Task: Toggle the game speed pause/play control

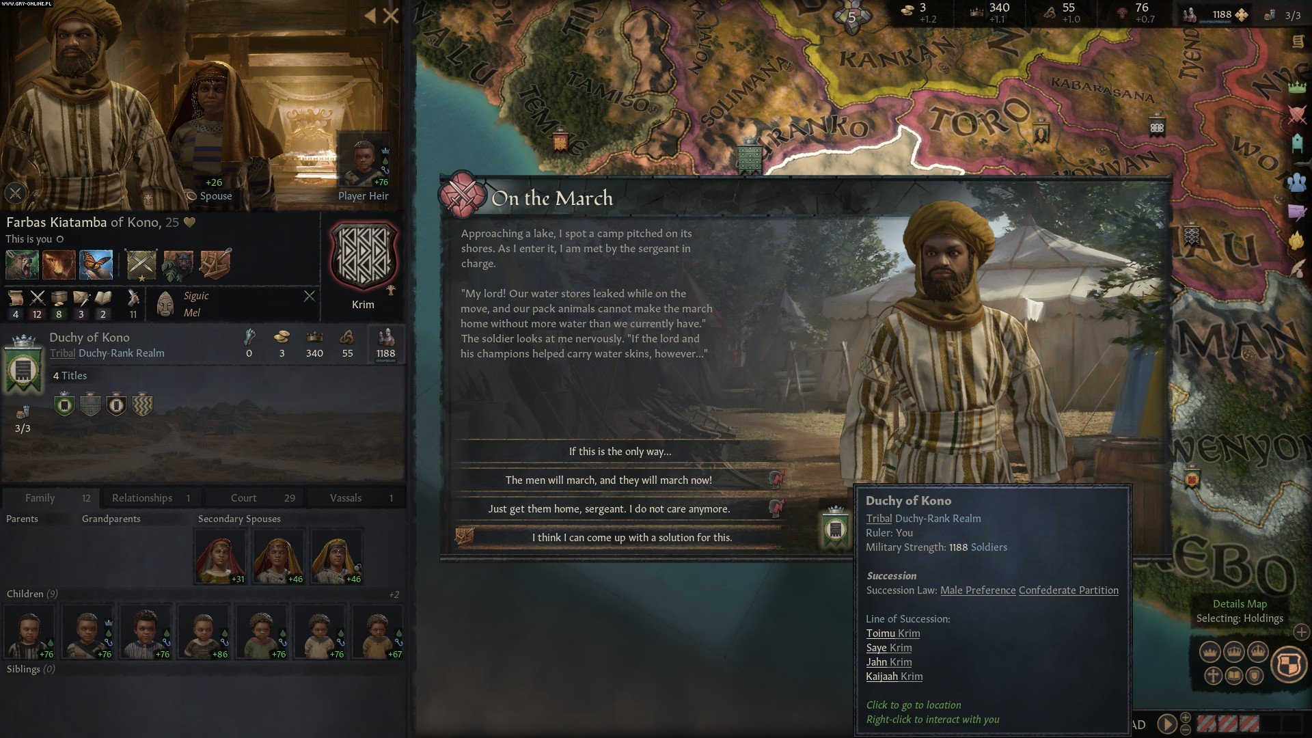Action: [x=1167, y=724]
